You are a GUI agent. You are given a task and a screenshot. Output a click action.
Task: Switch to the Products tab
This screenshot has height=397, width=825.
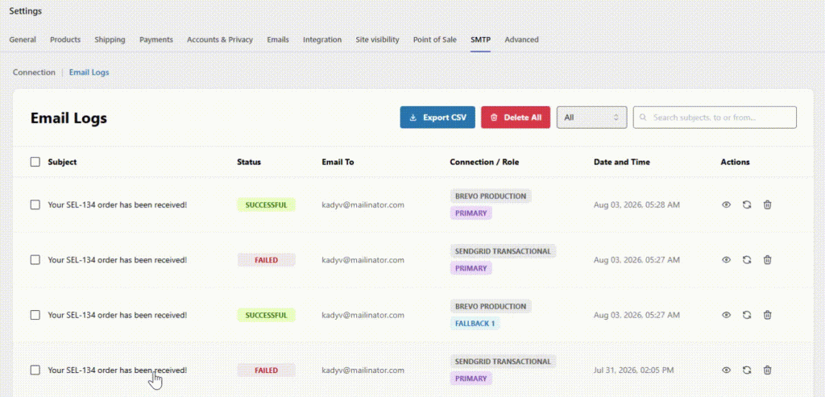point(65,39)
